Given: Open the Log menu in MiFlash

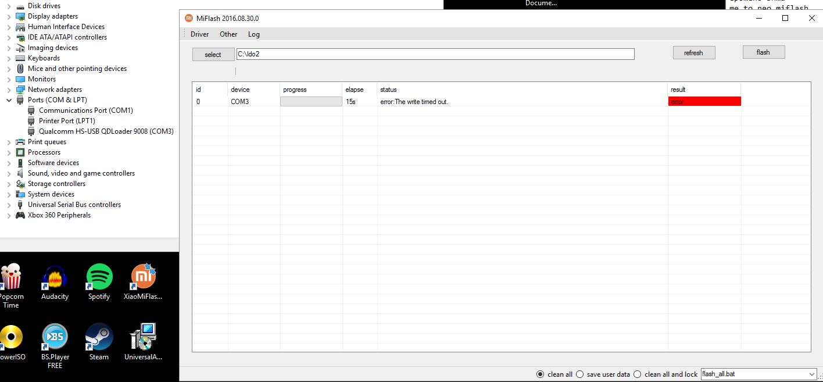Looking at the screenshot, I should pyautogui.click(x=254, y=34).
